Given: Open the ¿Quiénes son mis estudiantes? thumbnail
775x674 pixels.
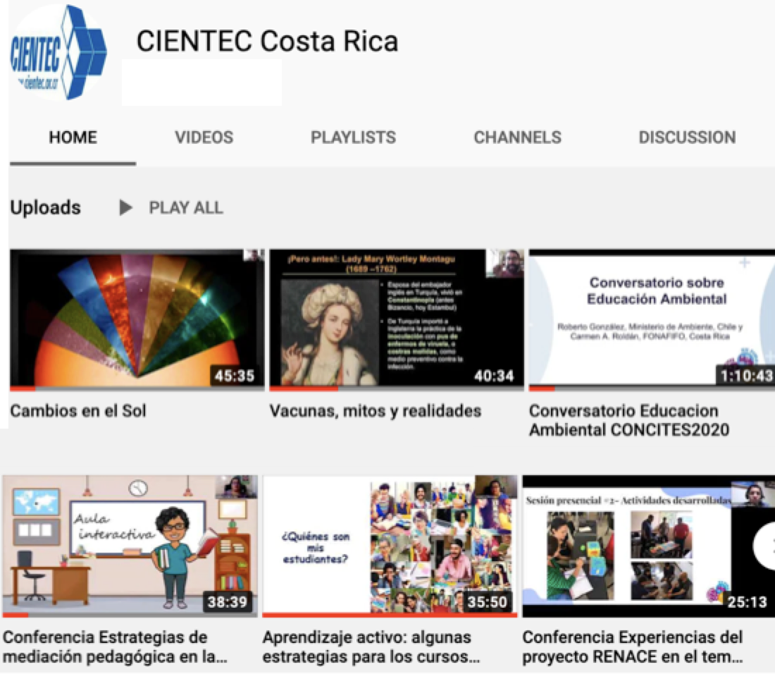Looking at the screenshot, I should click(390, 544).
